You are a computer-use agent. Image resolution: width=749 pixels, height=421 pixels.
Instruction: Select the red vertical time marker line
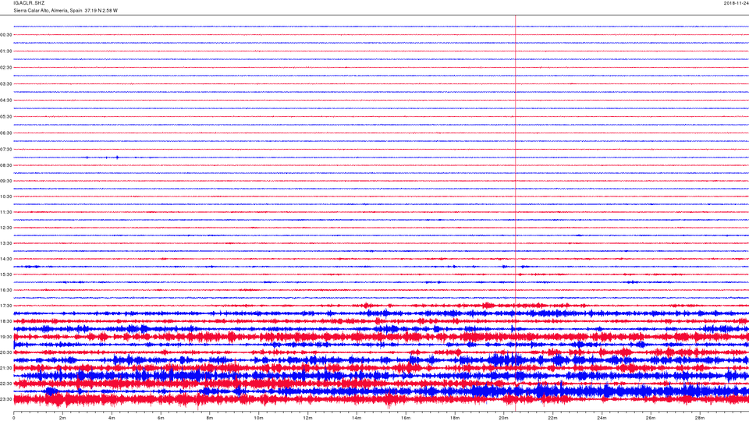(x=516, y=213)
